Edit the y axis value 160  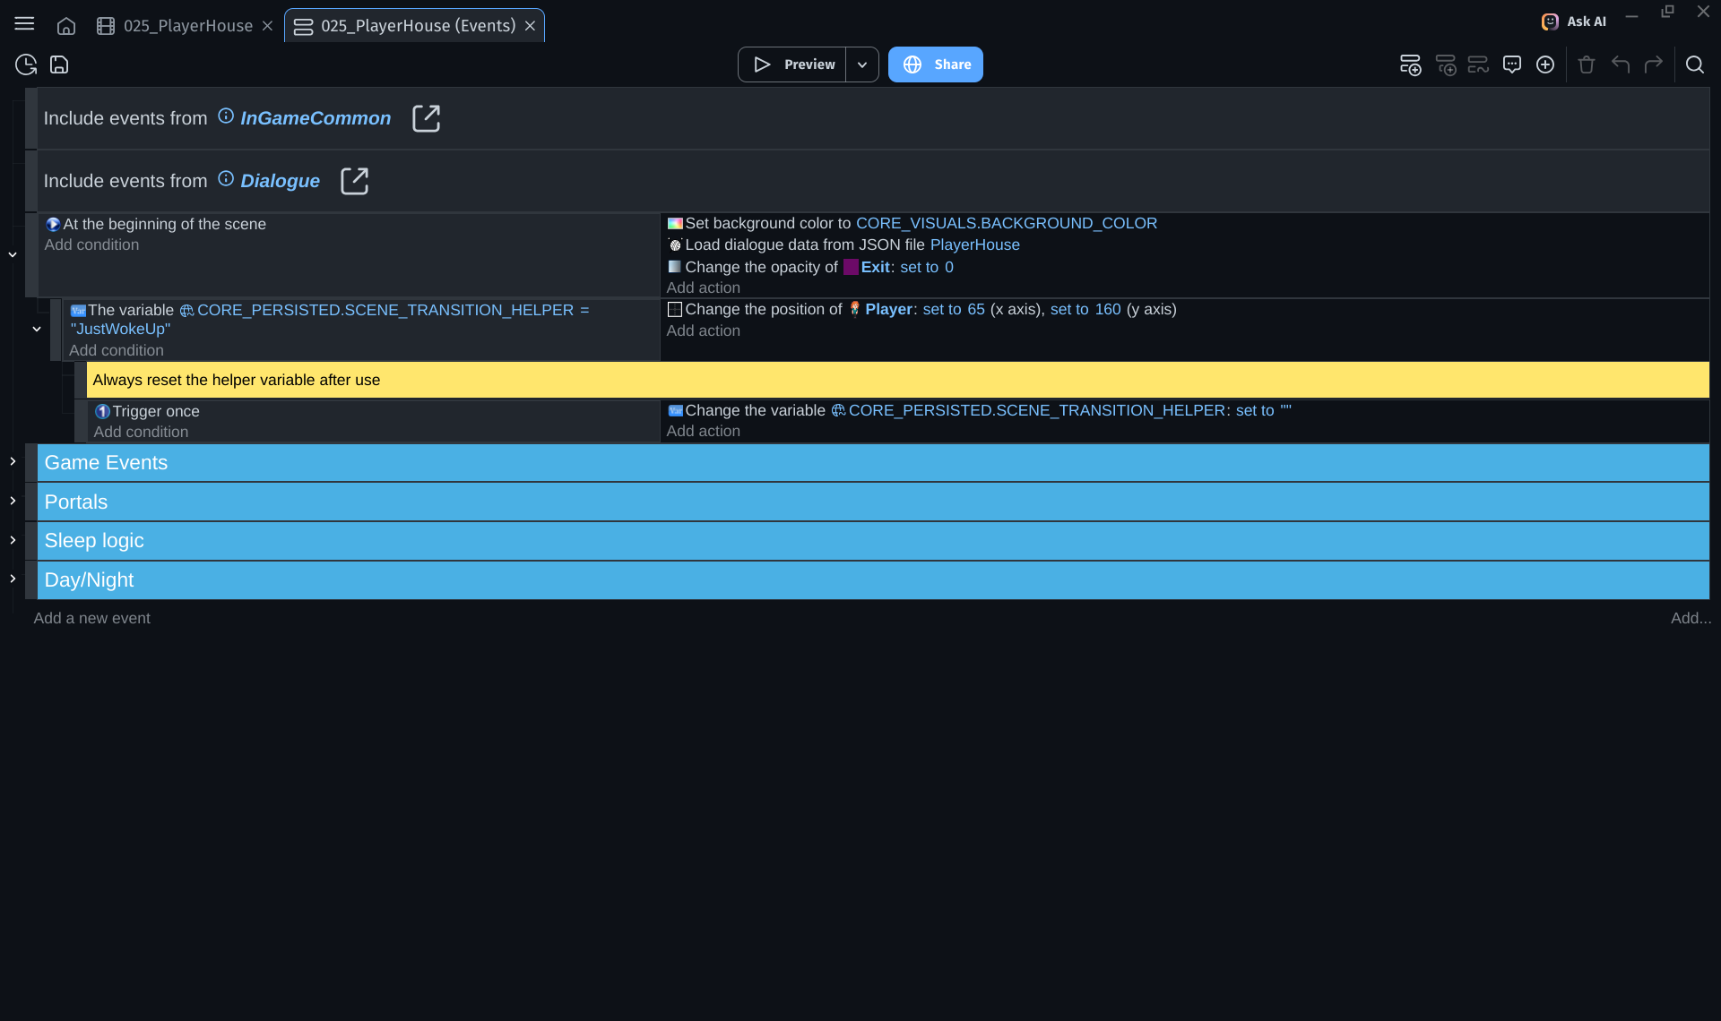tap(1108, 309)
